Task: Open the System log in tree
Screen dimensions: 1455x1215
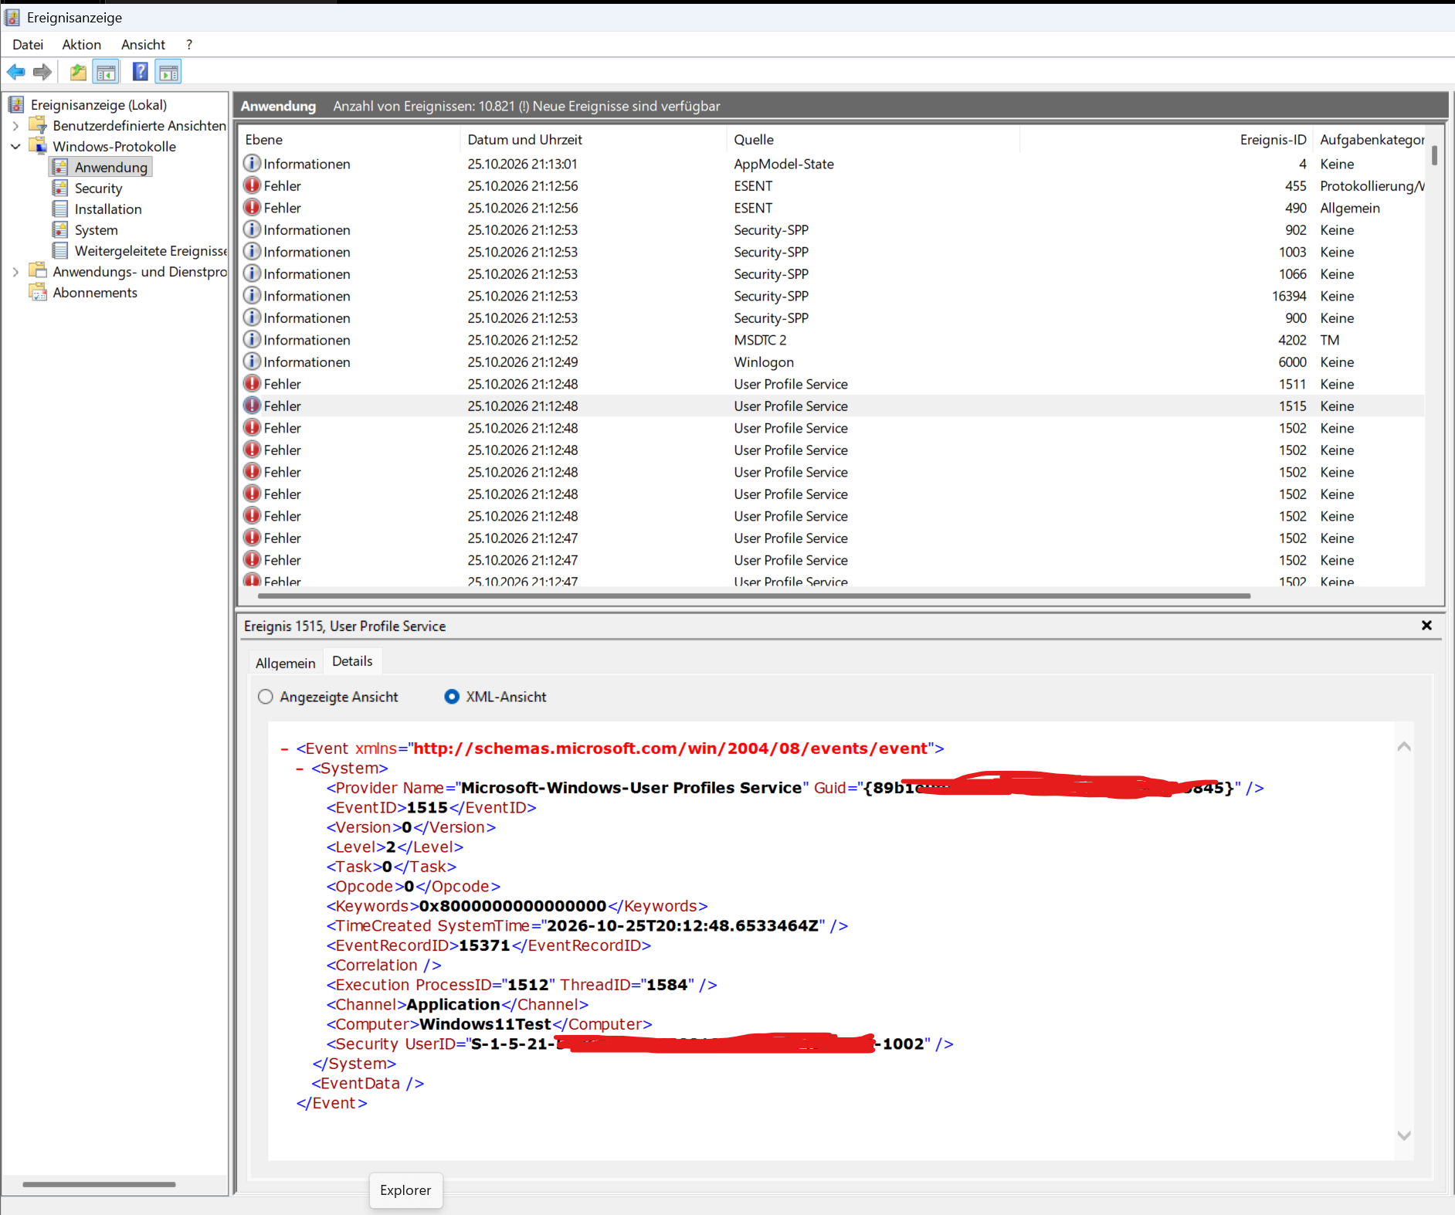Action: tap(96, 230)
